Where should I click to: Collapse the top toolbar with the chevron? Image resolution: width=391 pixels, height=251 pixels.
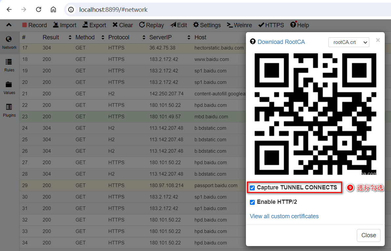9,25
